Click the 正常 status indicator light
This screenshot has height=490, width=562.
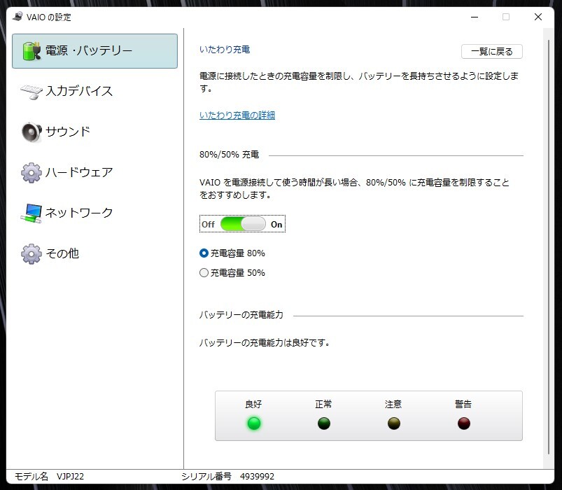[x=323, y=423]
